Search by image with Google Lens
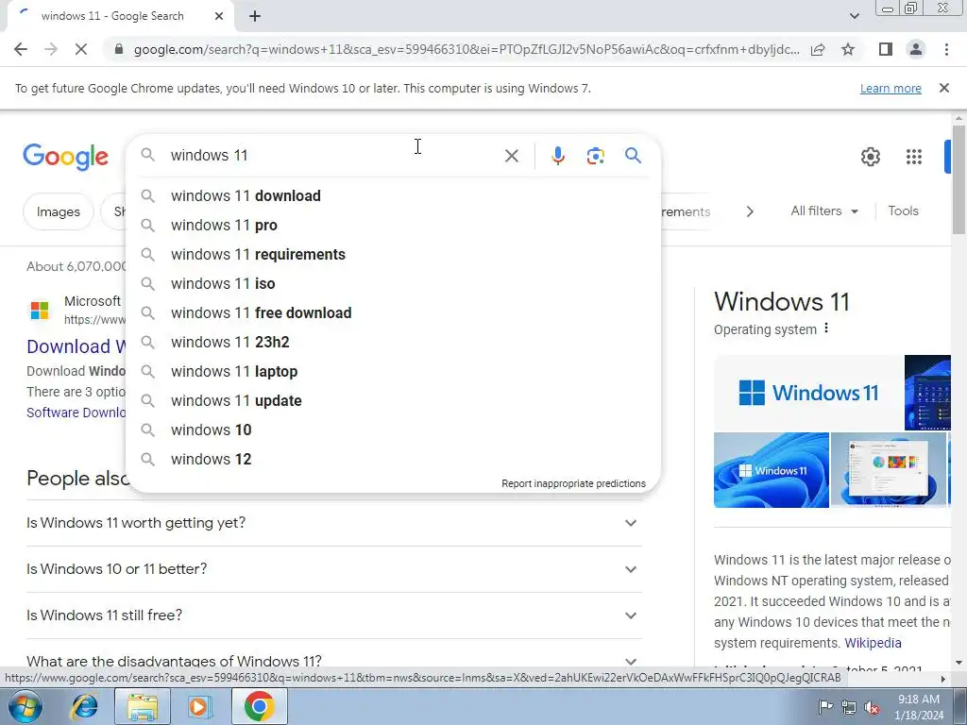Screen dimensions: 967x725 (595, 156)
